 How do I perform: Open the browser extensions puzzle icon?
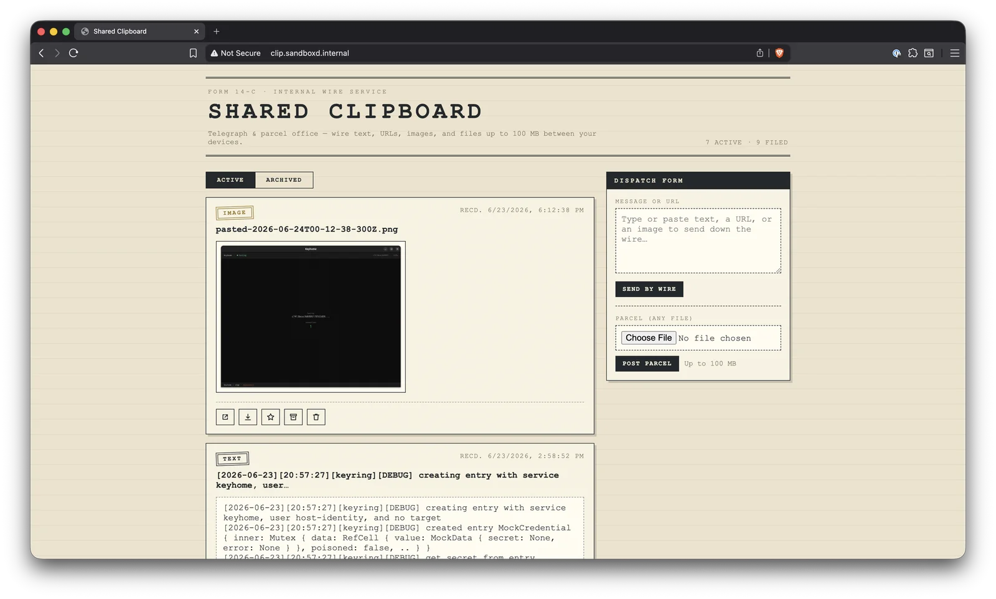pos(913,53)
